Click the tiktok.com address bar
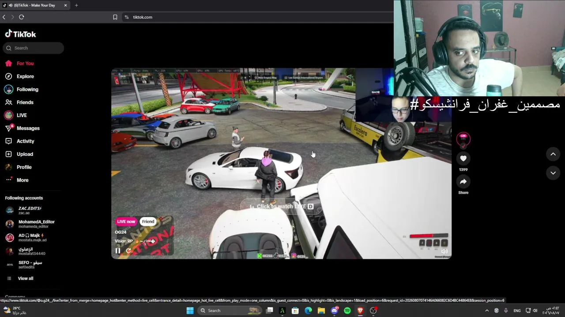The height and width of the screenshot is (317, 565). click(143, 17)
